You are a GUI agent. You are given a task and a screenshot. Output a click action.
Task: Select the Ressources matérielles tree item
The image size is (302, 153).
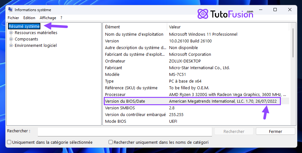coord(36,33)
